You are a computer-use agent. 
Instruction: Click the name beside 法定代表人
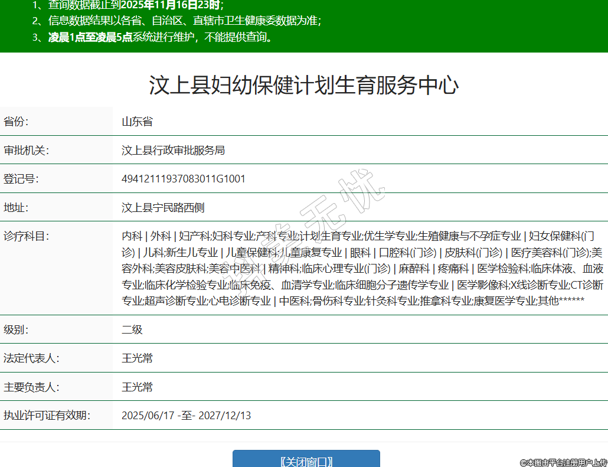point(137,358)
